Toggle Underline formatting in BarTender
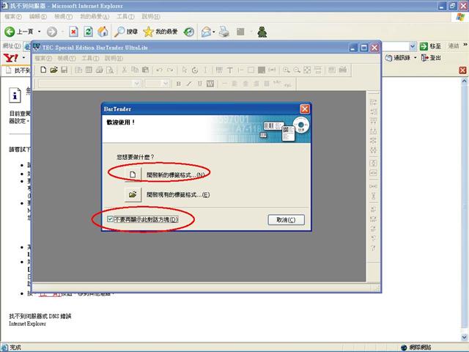Image resolution: width=469 pixels, height=352 pixels. tap(199, 84)
